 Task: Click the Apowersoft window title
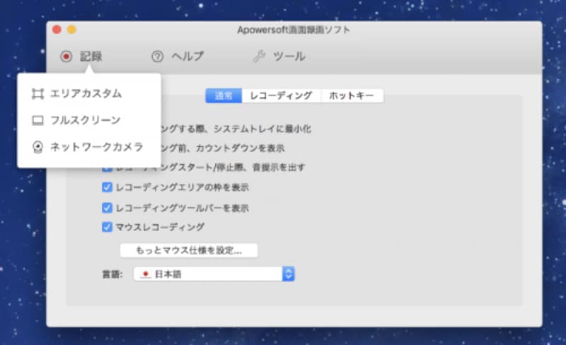pyautogui.click(x=294, y=30)
